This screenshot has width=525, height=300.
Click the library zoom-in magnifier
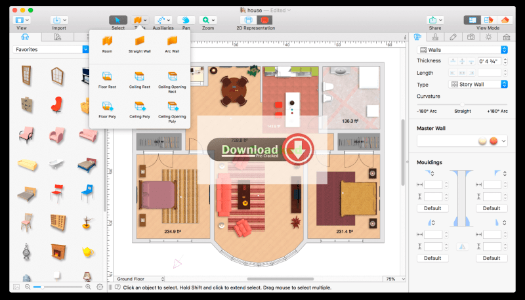(x=88, y=287)
